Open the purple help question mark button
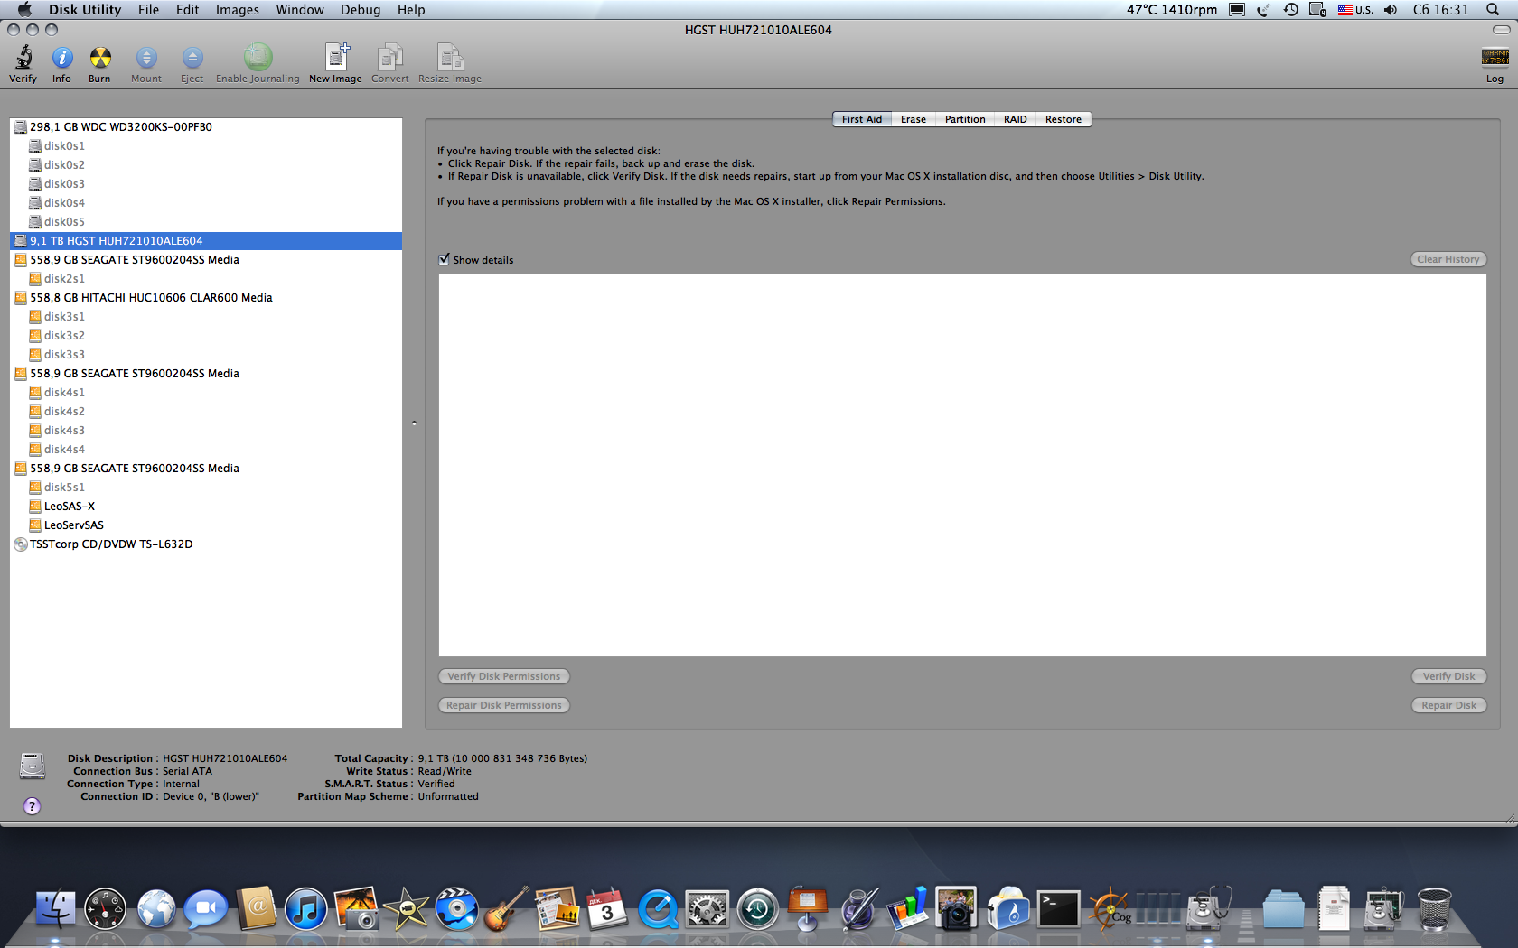 [x=32, y=806]
